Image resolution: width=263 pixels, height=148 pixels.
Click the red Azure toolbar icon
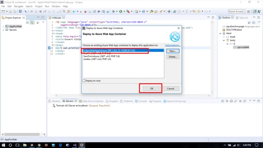[x=85, y=11]
